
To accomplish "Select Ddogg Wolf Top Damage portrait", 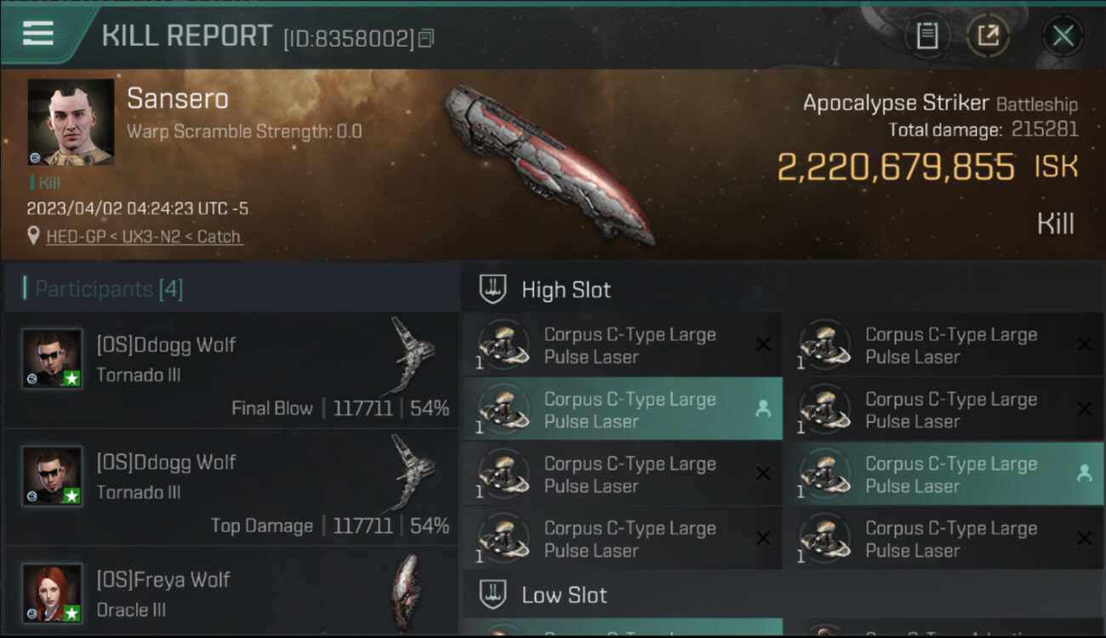I will [x=53, y=476].
